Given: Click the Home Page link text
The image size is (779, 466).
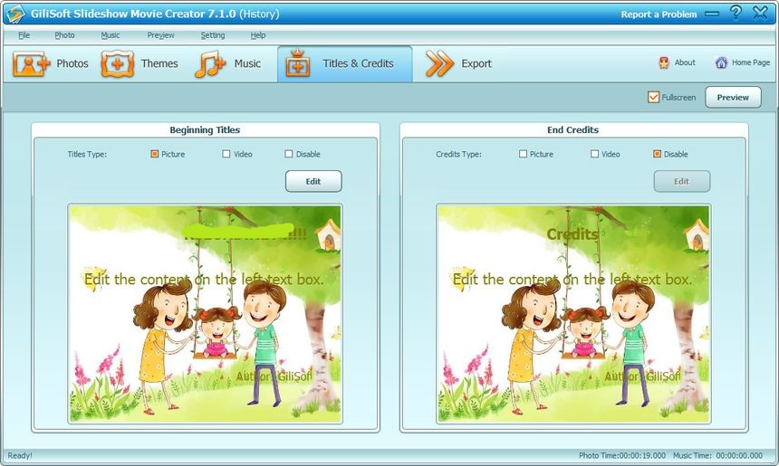Looking at the screenshot, I should [x=751, y=62].
